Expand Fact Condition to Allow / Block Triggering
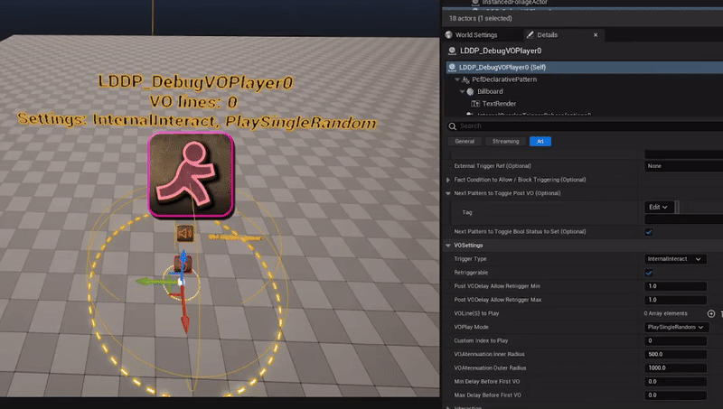The width and height of the screenshot is (723, 409). point(448,180)
